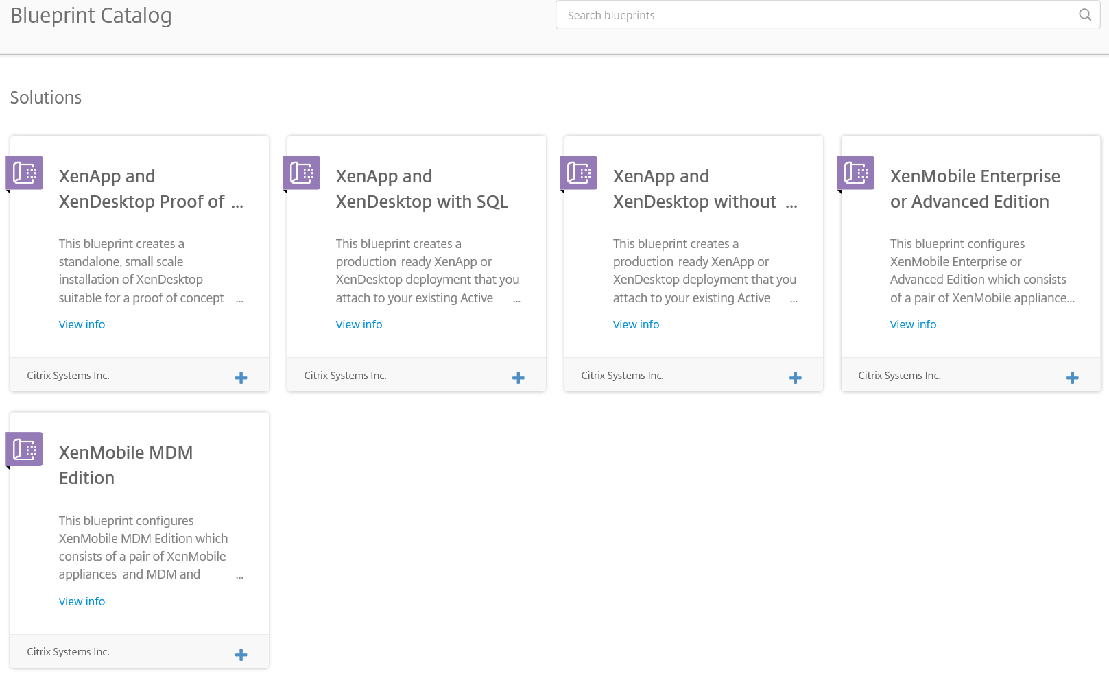Viewport: 1109px width, 678px height.
Task: Click the XenMobile MDM Edition blueprint icon
Action: (x=25, y=449)
